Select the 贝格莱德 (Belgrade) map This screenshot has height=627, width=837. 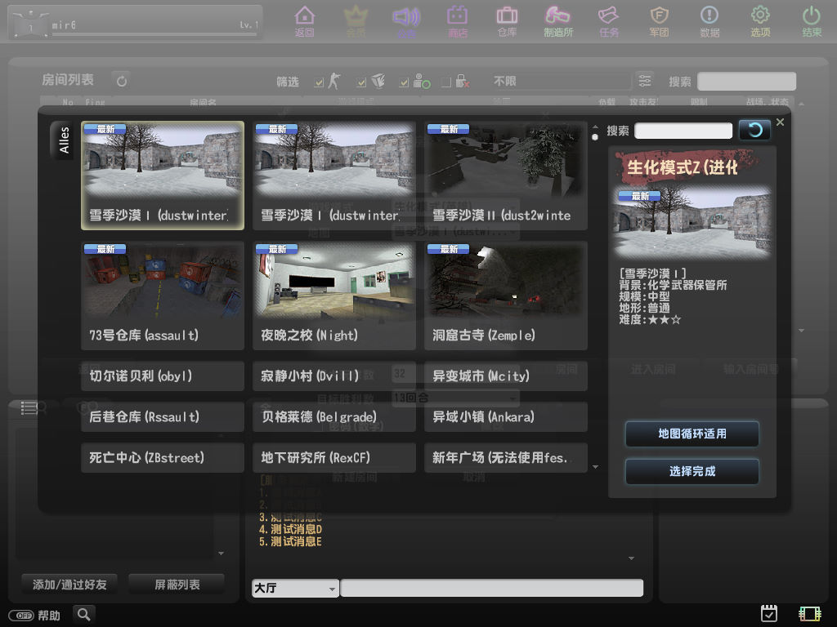[334, 416]
